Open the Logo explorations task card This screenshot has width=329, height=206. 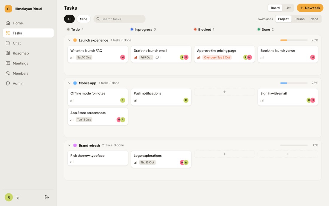(x=161, y=159)
